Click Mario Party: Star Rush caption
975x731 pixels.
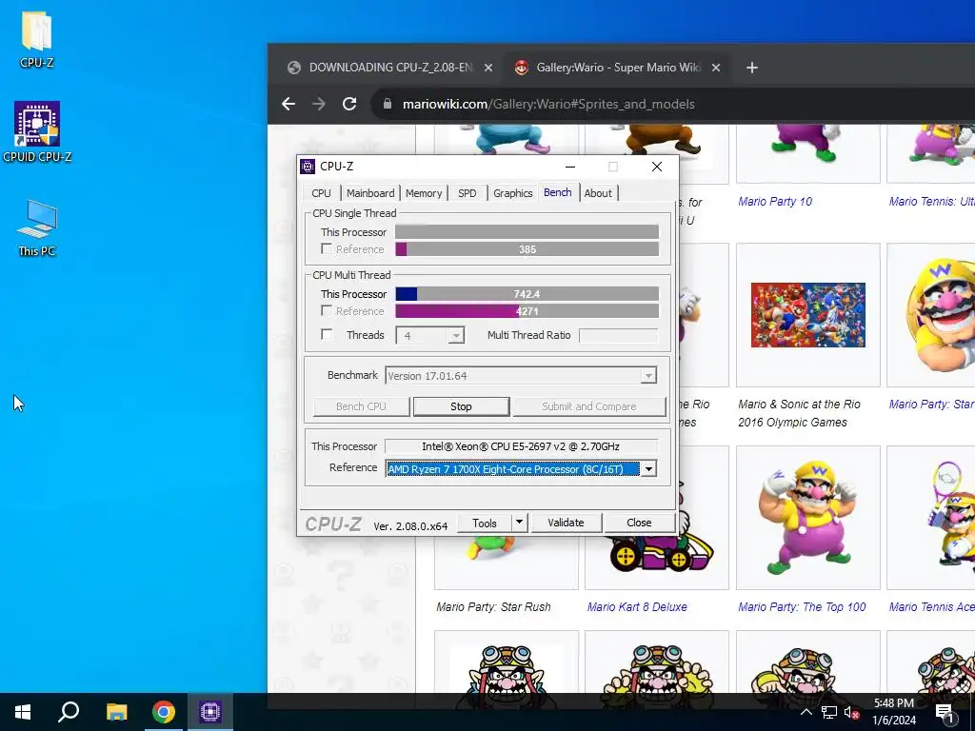coord(493,606)
